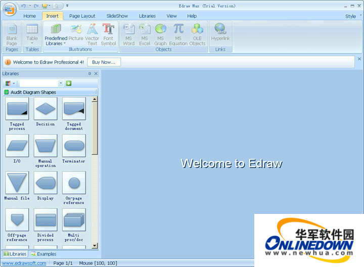Pin the Libraries panel with the pushpin
This screenshot has height=267, width=364.
click(89, 74)
